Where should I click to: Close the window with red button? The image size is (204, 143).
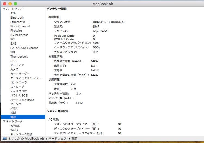pos(5,4)
